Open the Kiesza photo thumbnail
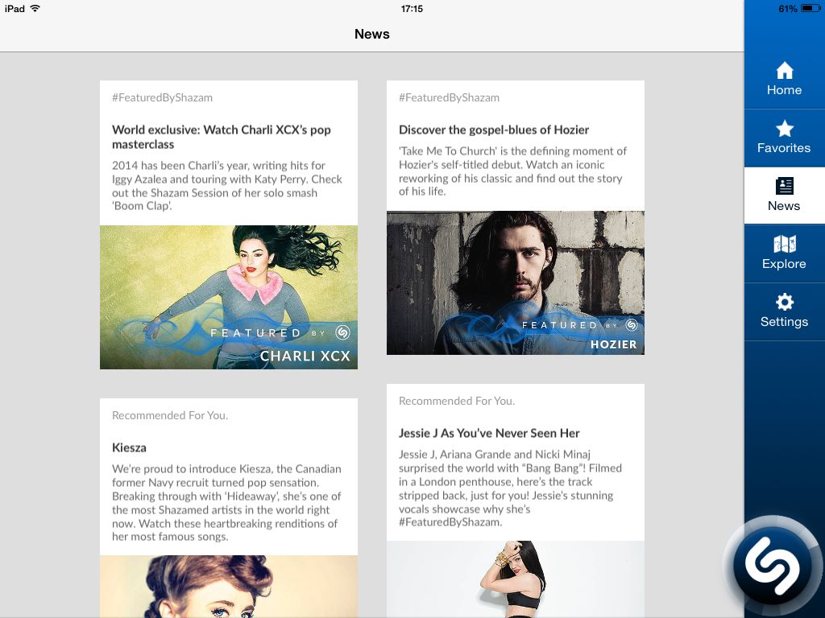 229,587
